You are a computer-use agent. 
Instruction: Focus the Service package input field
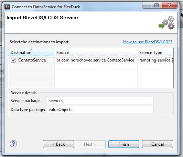pos(100,100)
